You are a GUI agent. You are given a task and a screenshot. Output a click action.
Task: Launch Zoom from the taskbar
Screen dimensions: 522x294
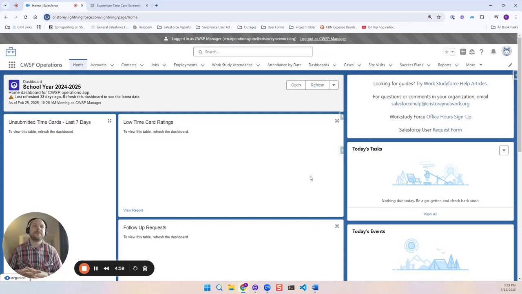coord(267,287)
